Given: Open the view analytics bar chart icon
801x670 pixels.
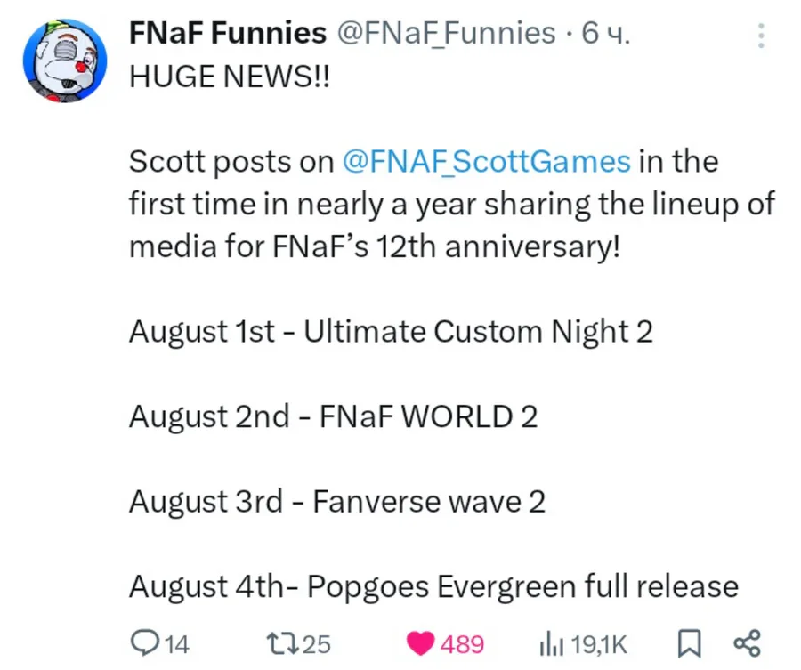Looking at the screenshot, I should click(x=551, y=643).
